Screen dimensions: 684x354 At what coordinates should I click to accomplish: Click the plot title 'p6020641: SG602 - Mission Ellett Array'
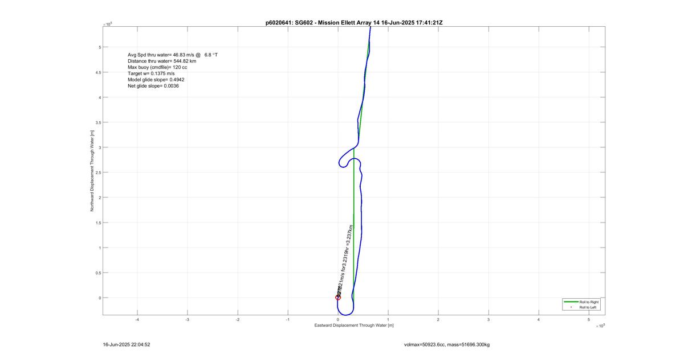pos(319,22)
